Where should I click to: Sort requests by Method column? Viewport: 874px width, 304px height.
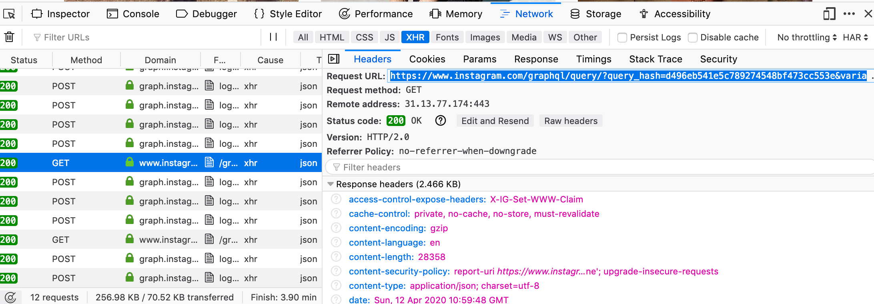tap(86, 60)
